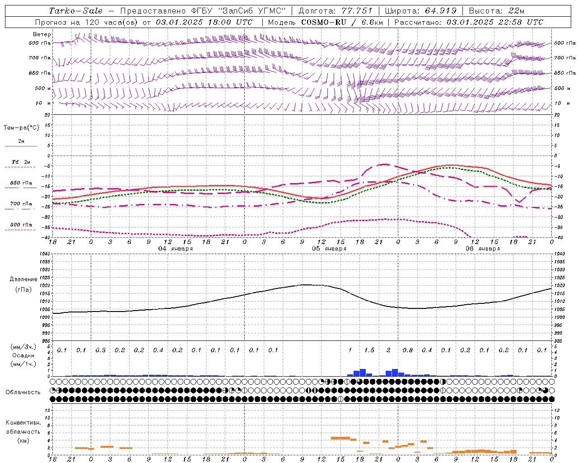Screen dimensions: 578x463
Task: Click computed time Рассчитано: 03.01.2025 22:58 UTC
Action: click(469, 22)
